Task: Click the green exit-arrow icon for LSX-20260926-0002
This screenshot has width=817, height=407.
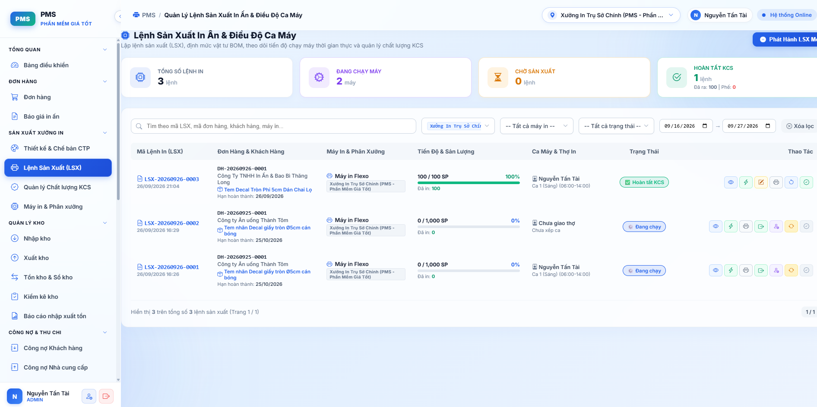Action: (761, 226)
